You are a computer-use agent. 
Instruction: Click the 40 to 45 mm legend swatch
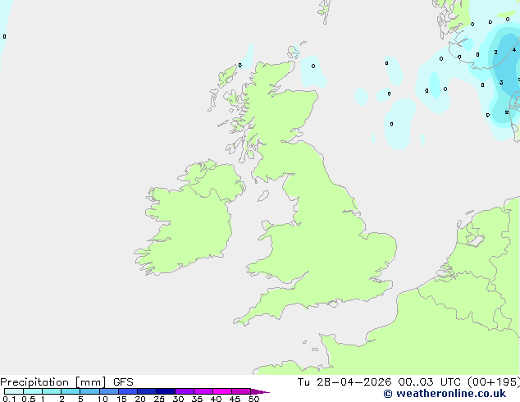pyautogui.click(x=222, y=391)
